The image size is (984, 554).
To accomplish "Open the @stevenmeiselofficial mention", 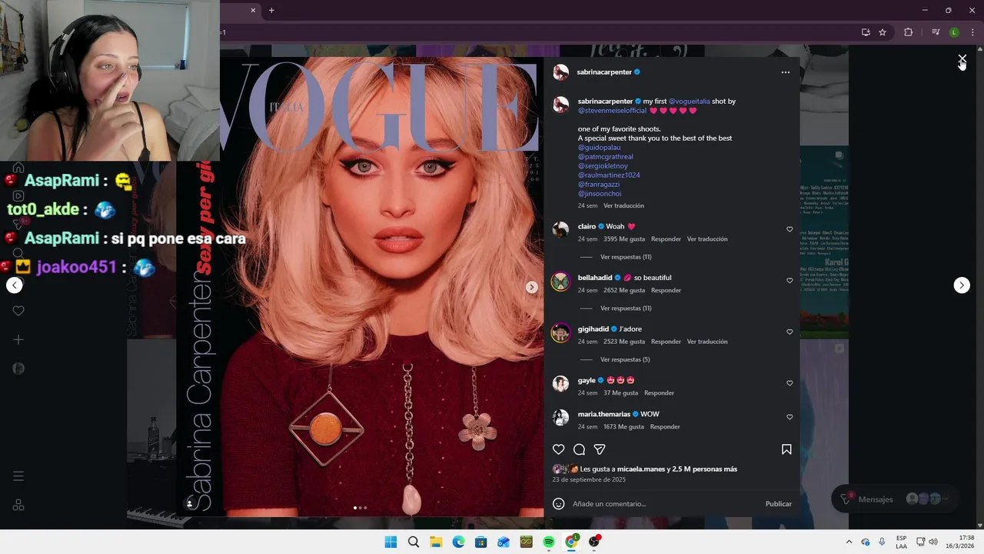I will point(613,111).
